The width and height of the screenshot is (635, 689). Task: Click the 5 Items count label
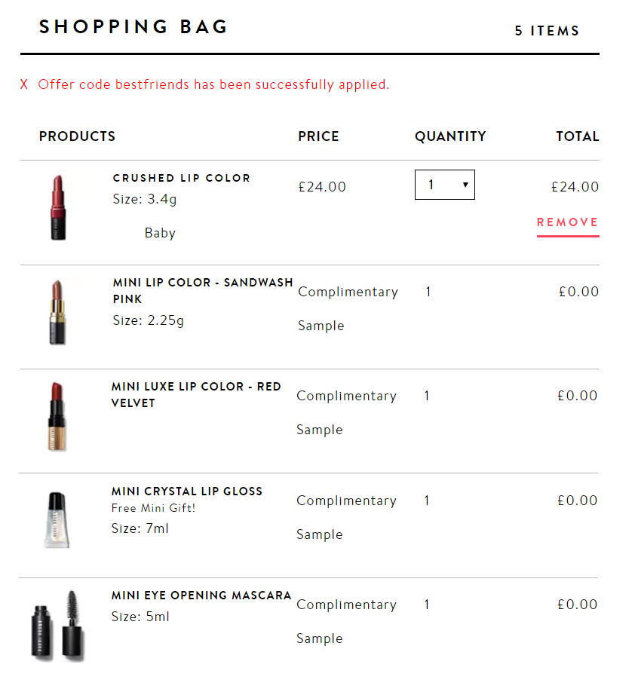click(x=547, y=31)
